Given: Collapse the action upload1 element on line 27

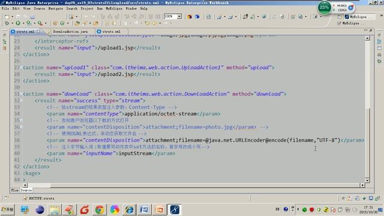Looking at the screenshot, I should pos(22,67).
